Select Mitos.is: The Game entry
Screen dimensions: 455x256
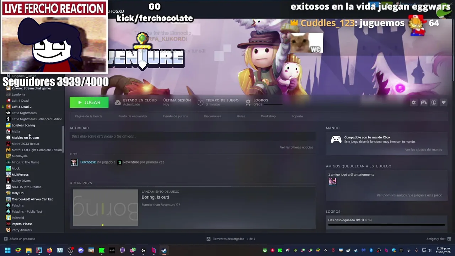click(x=25, y=162)
